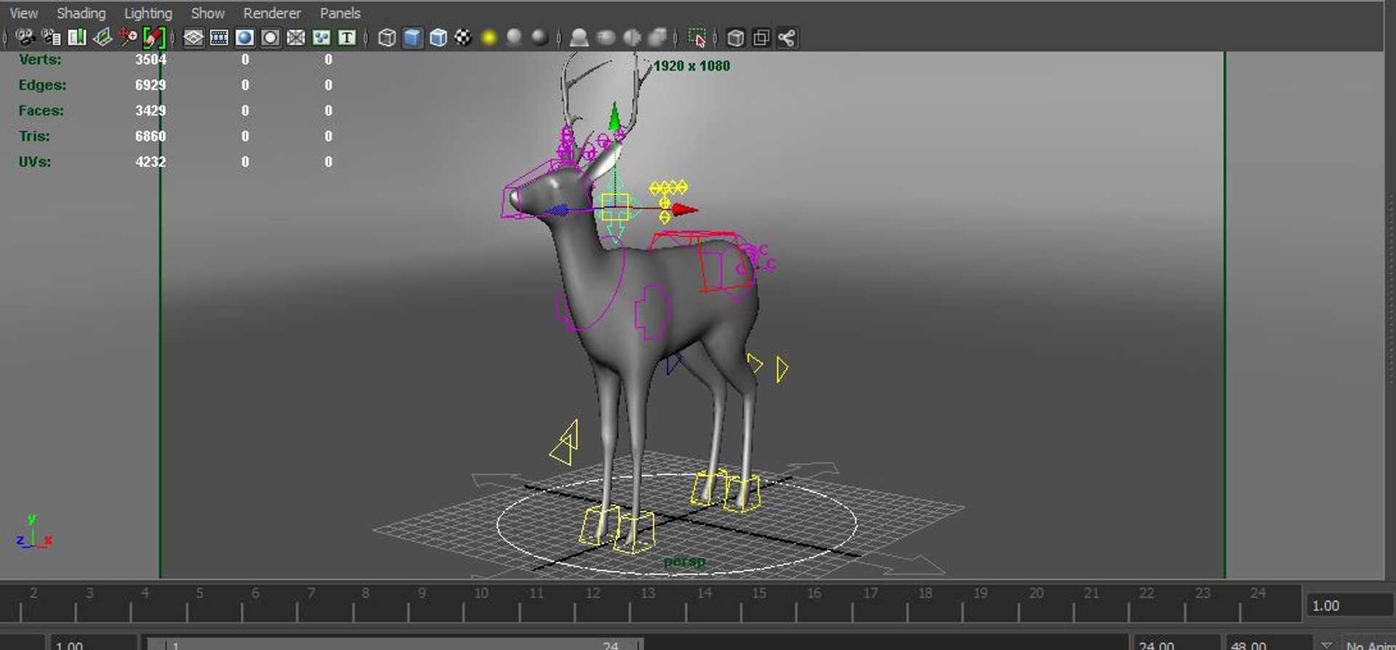This screenshot has height=650, width=1396.
Task: Toggle X-Ray Active Components icon
Action: (x=761, y=38)
